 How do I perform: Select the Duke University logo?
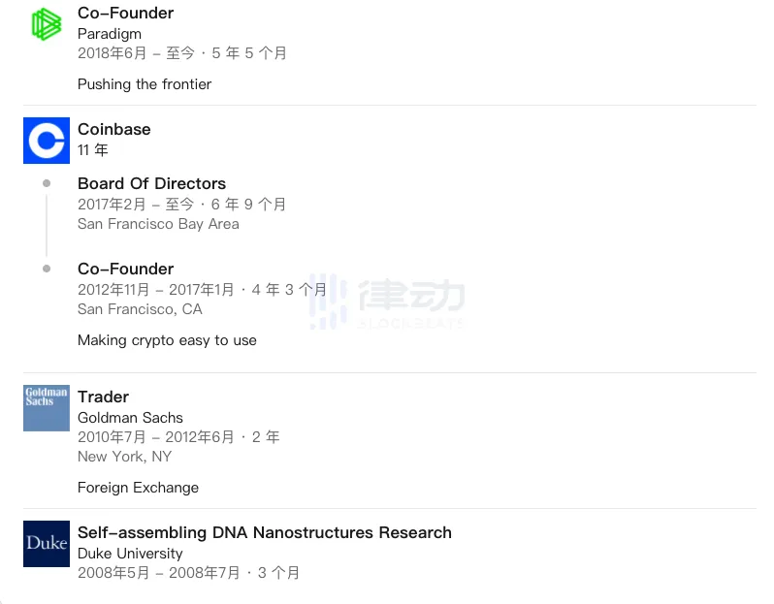(47, 544)
